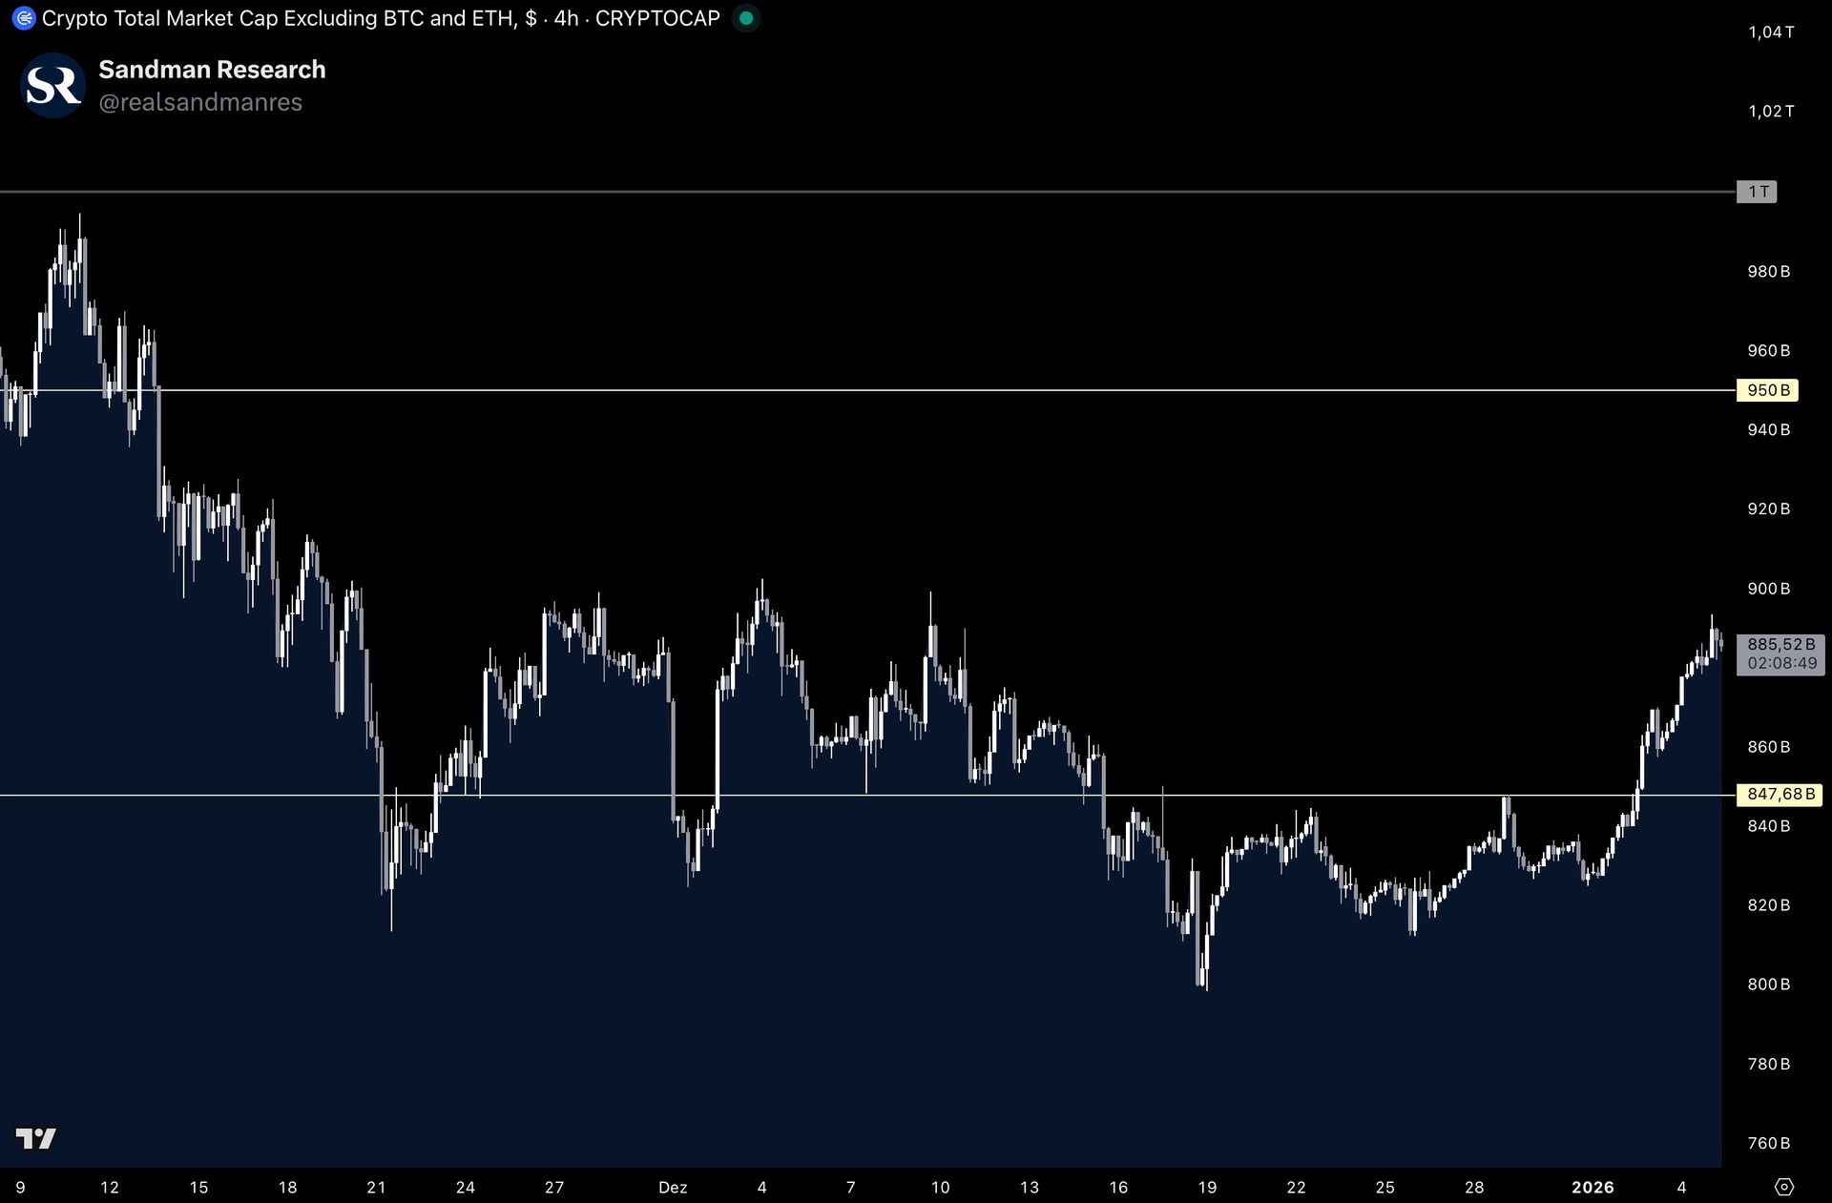Click the 4h interval in the title
1832x1203 pixels.
tap(566, 18)
